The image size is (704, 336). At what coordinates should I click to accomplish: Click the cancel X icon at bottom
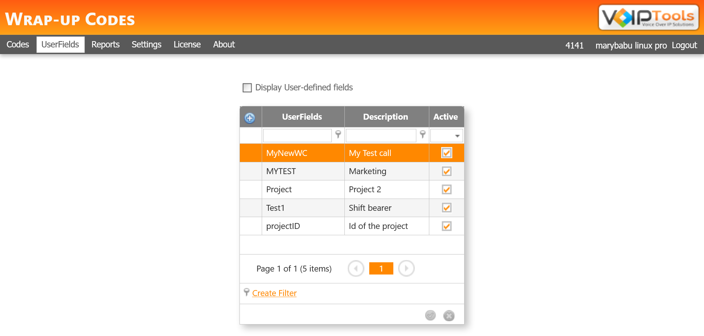tap(449, 315)
